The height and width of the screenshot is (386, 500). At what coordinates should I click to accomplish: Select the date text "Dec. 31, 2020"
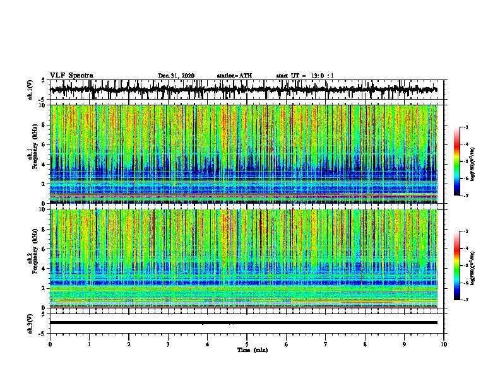[x=176, y=76]
